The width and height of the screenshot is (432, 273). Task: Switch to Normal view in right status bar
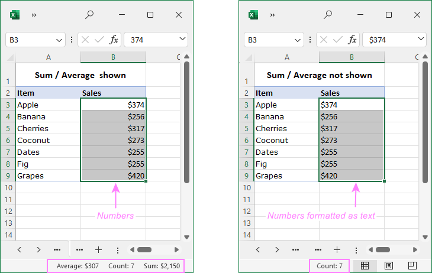[x=366, y=266]
